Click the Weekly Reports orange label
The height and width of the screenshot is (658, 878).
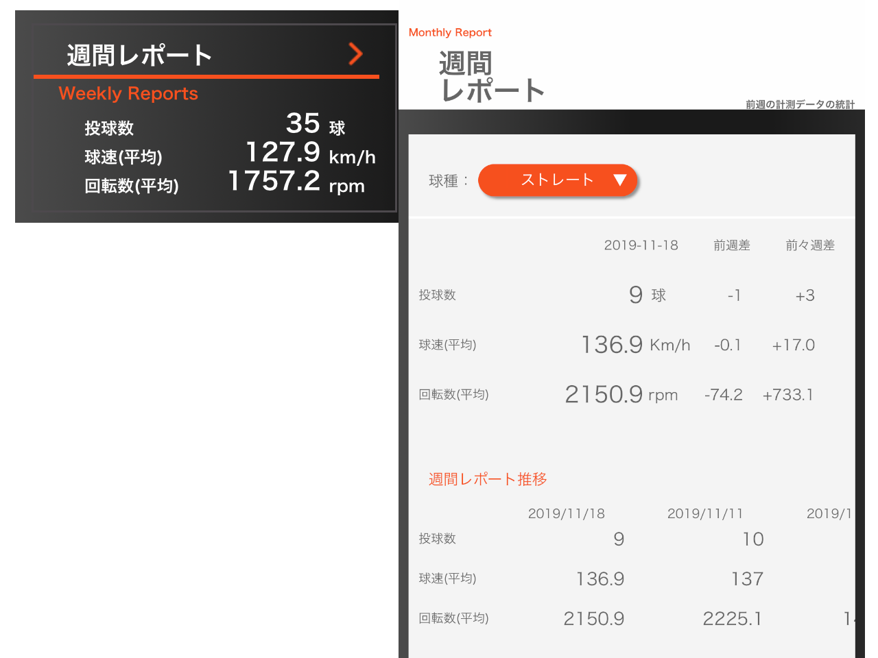point(128,94)
